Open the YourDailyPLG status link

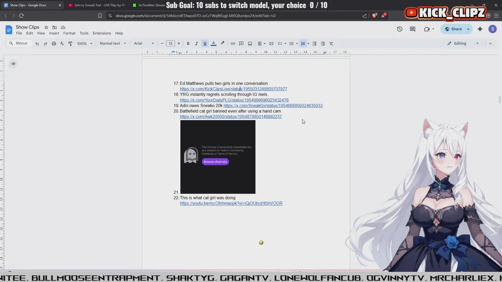pyautogui.click(x=234, y=100)
